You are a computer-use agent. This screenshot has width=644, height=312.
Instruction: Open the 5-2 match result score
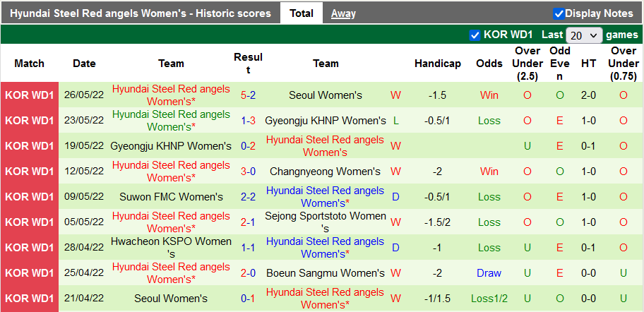pyautogui.click(x=248, y=95)
